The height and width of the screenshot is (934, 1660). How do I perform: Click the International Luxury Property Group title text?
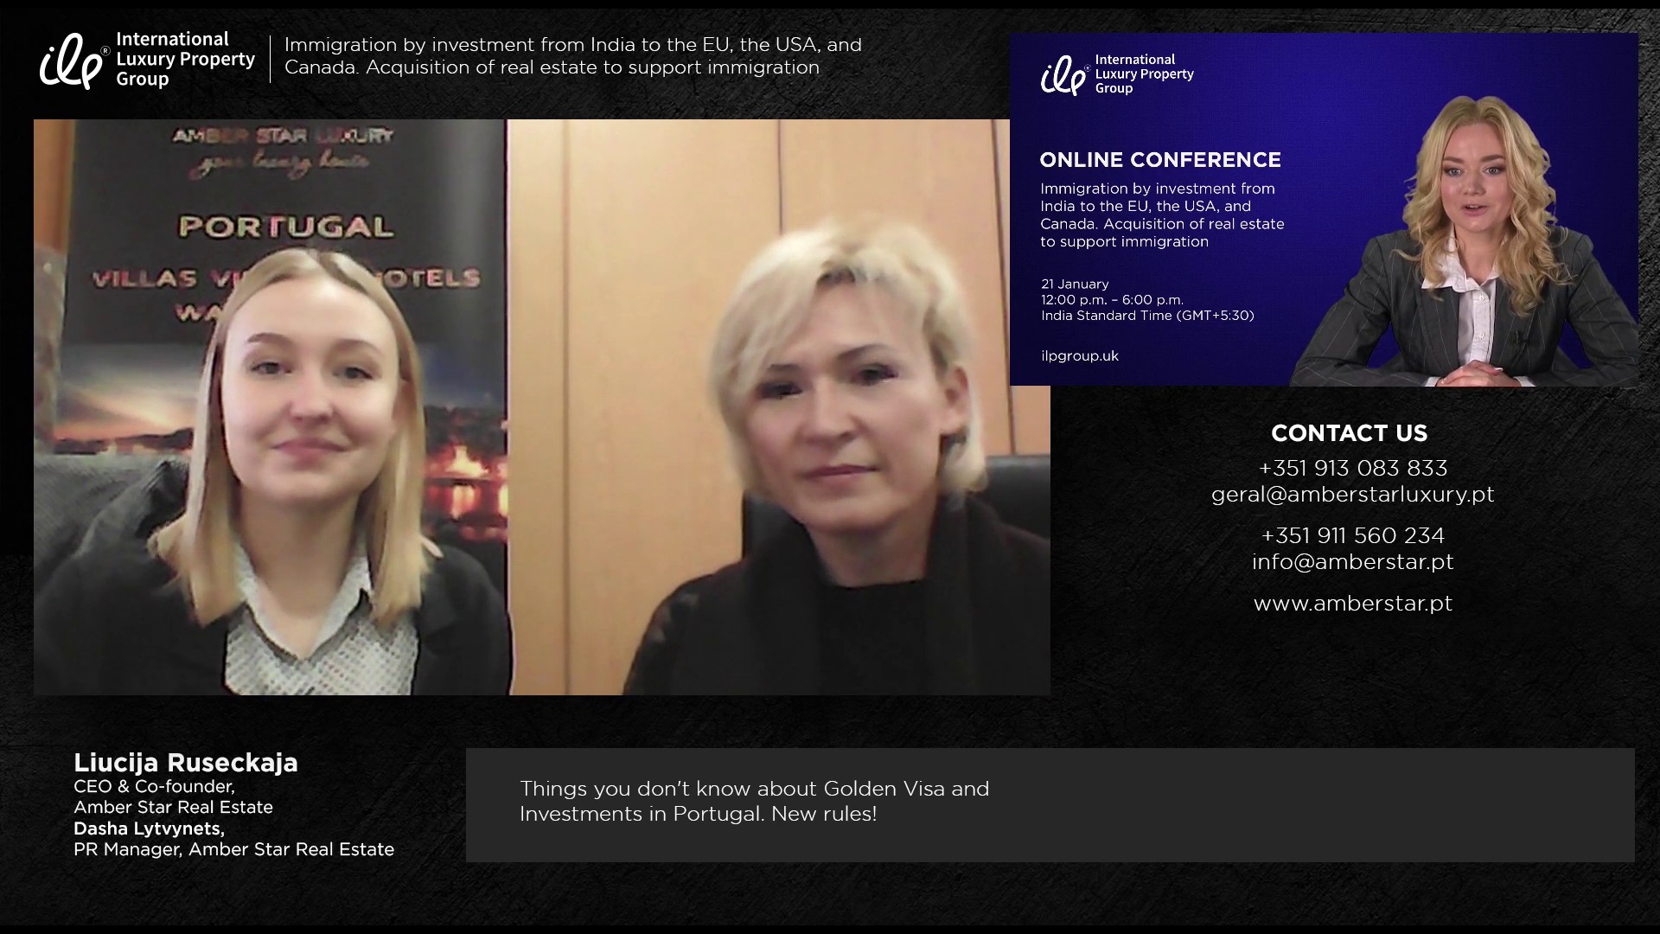coord(185,59)
